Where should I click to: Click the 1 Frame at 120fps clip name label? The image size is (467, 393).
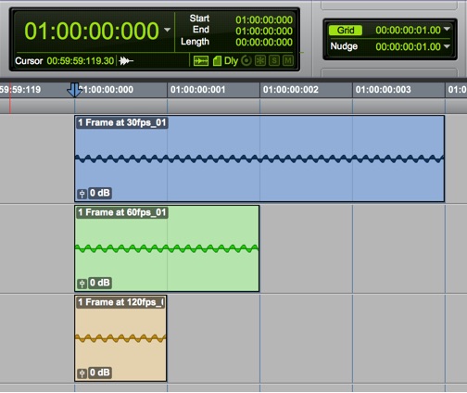click(x=120, y=302)
